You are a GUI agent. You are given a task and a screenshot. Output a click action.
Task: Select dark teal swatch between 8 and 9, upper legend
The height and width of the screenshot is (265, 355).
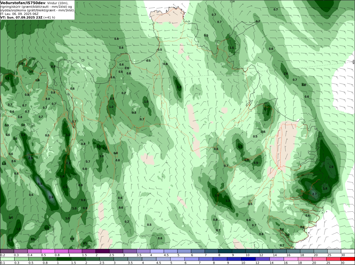click(225, 251)
